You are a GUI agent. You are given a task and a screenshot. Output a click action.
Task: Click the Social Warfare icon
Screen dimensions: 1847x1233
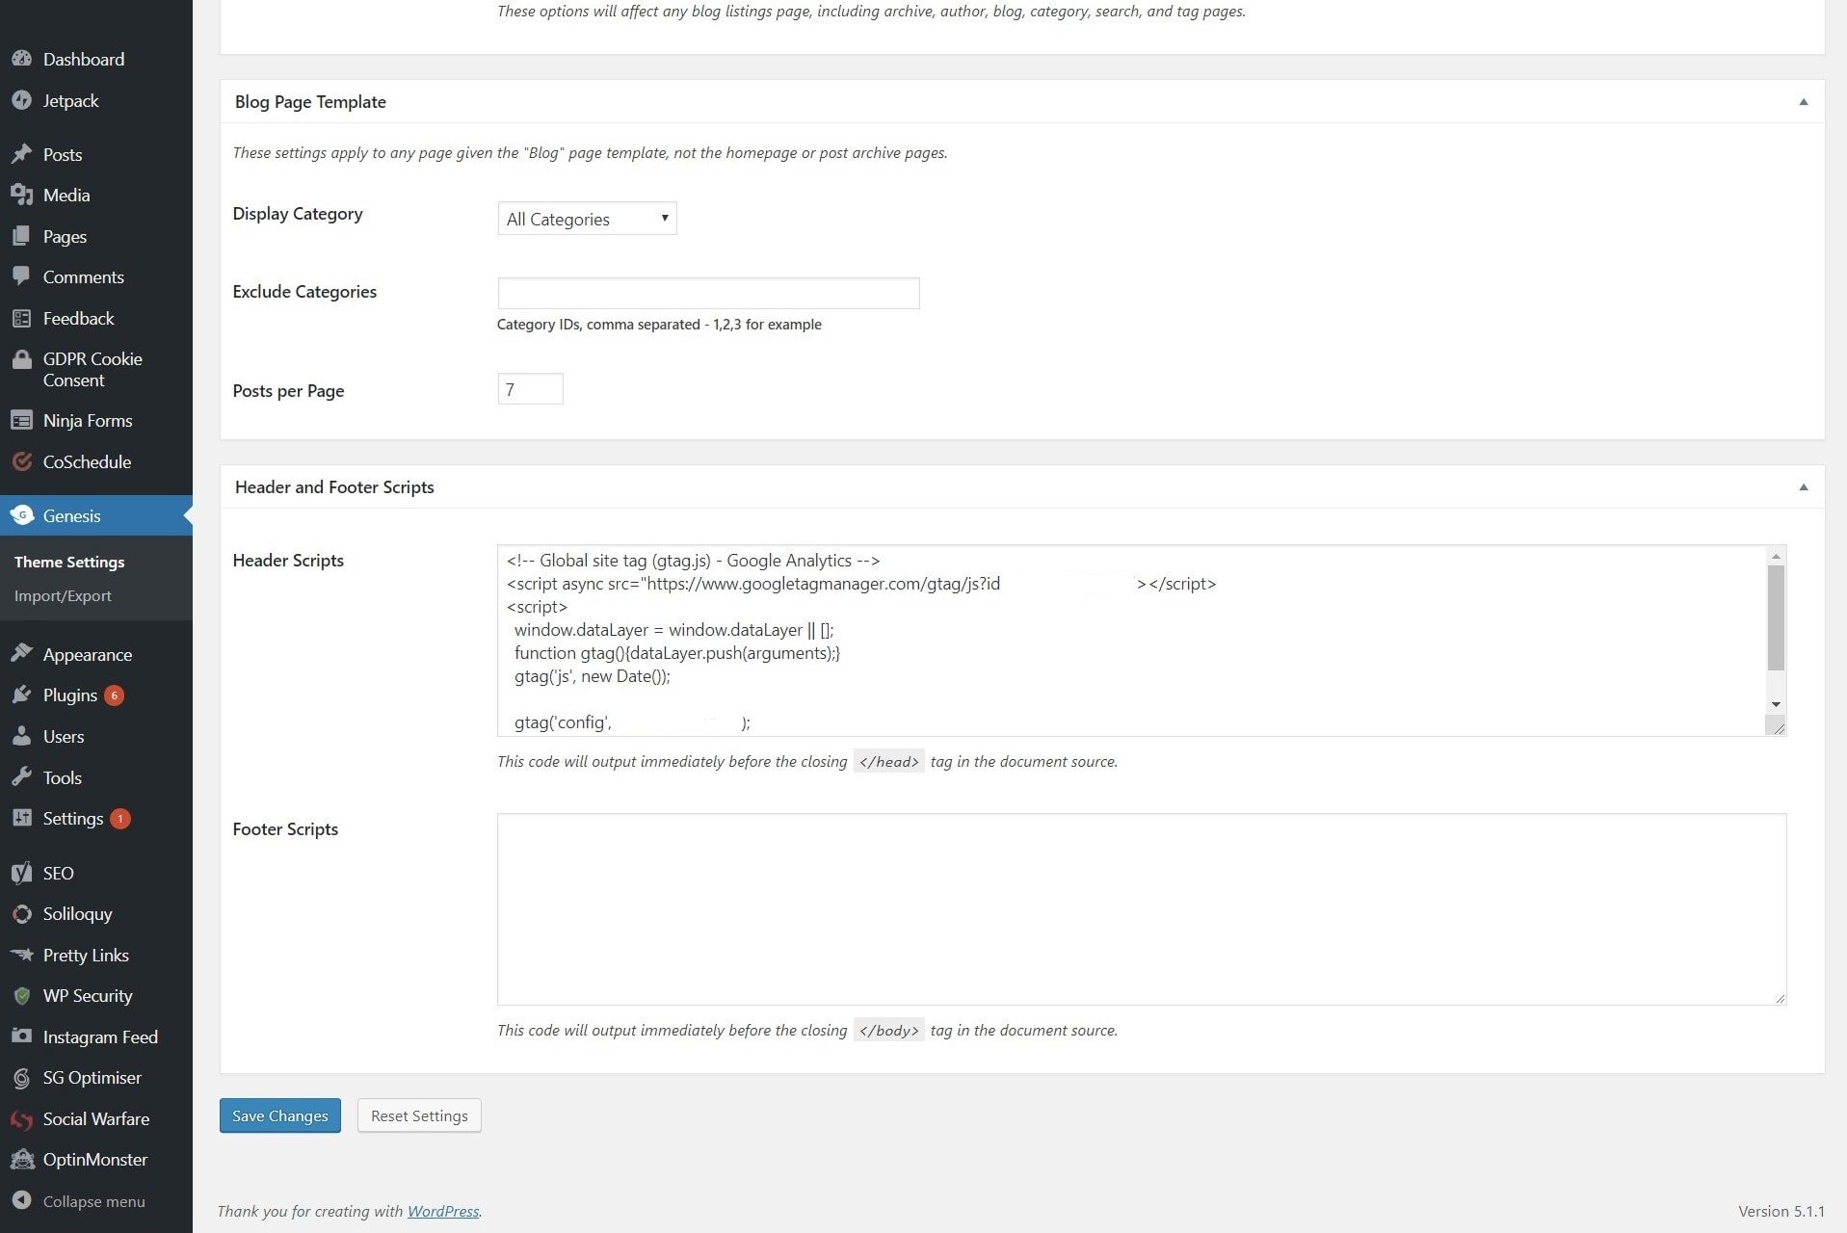click(x=21, y=1118)
